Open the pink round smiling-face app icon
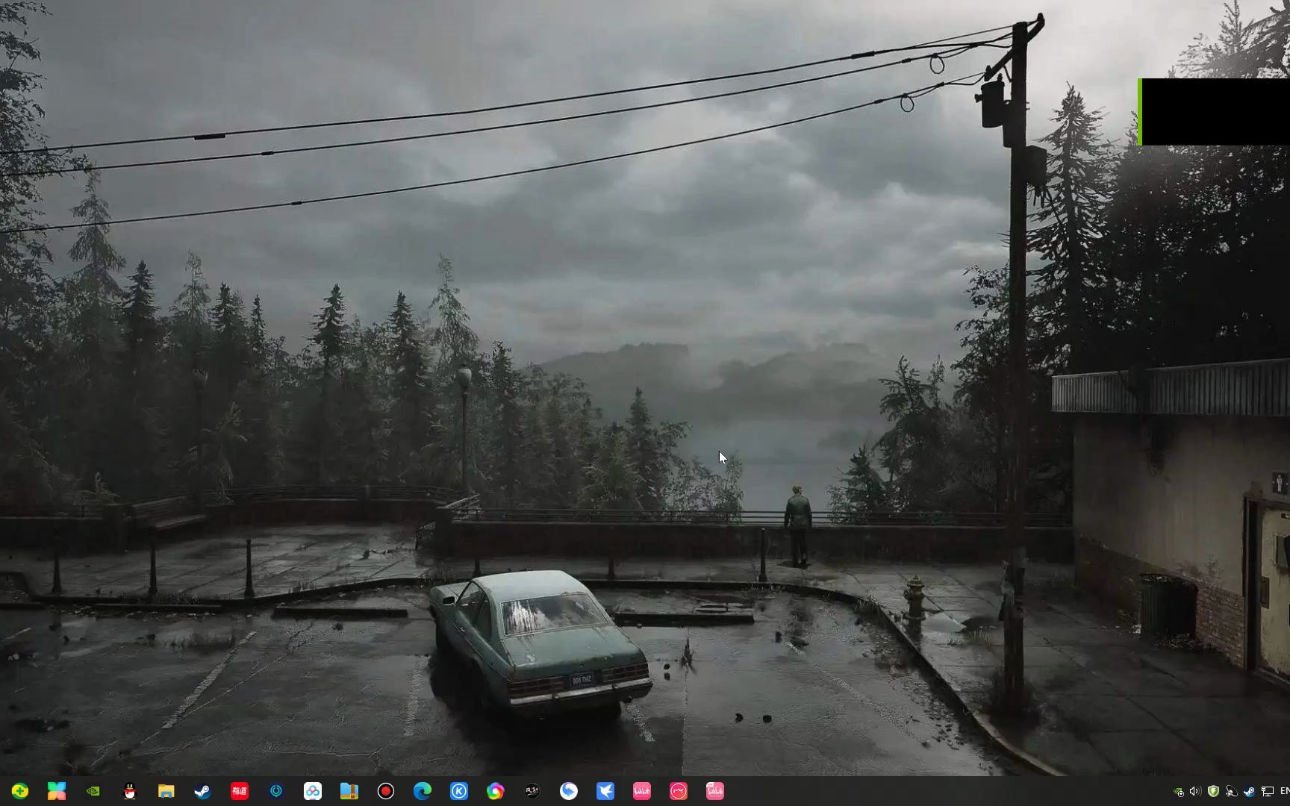This screenshot has height=806, width=1290. coord(679,791)
